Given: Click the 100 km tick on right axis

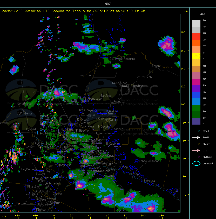Looking at the screenshot, I should click(x=183, y=104).
